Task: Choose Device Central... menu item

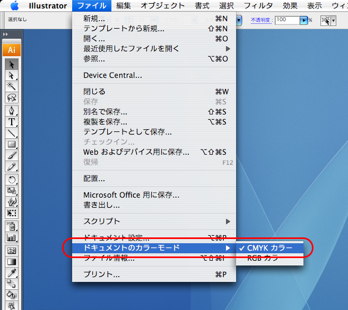Action: [154, 75]
